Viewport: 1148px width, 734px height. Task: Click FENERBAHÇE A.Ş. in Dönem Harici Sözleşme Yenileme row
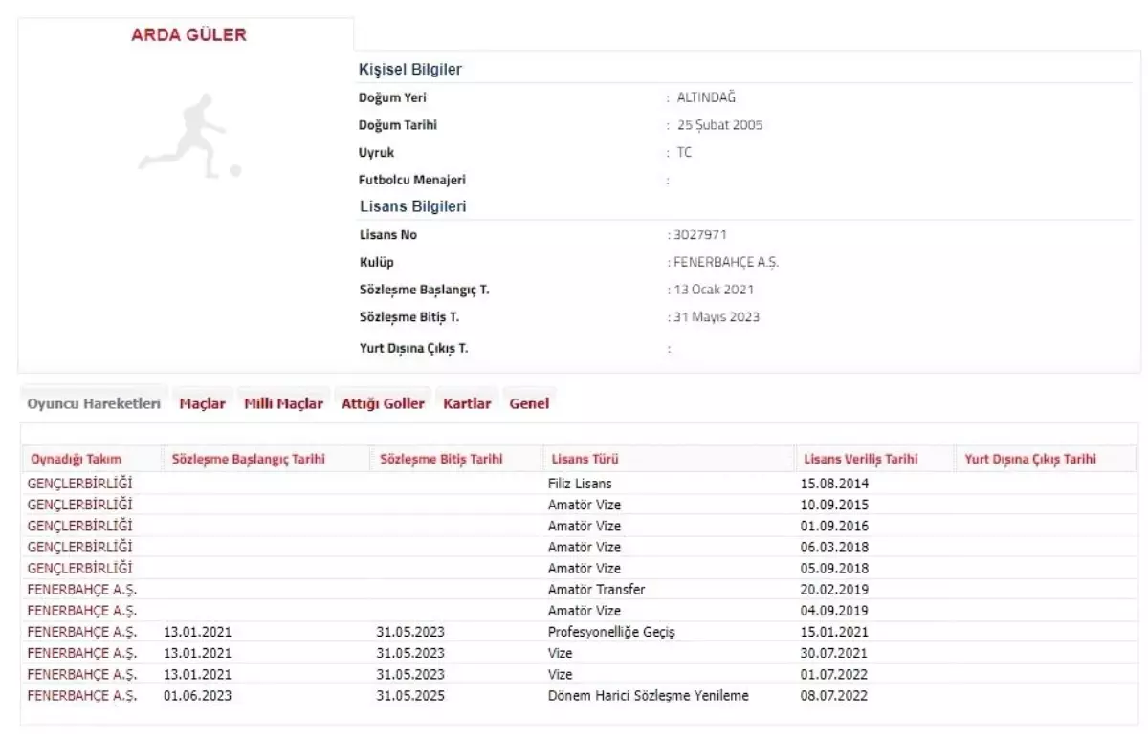(82, 696)
